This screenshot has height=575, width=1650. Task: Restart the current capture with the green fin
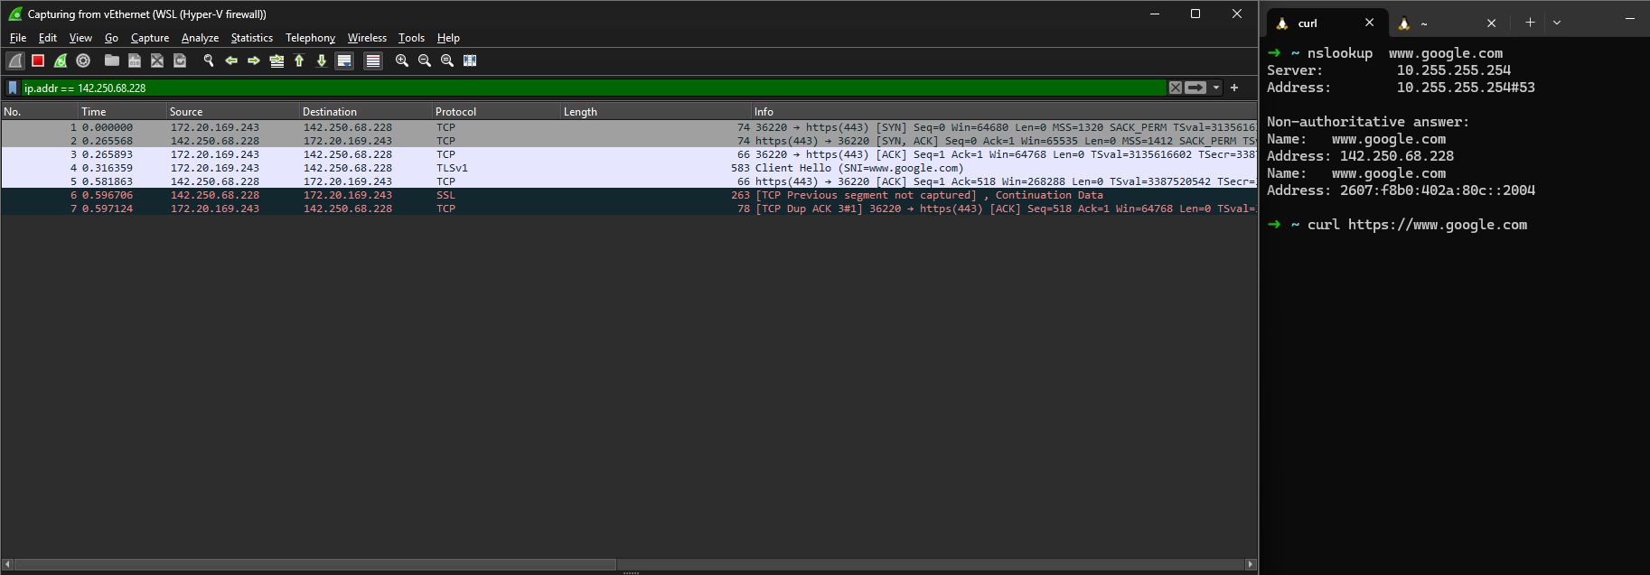coord(61,60)
